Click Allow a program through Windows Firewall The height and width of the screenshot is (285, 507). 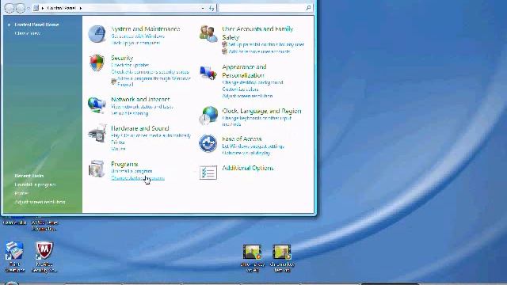coord(154,81)
